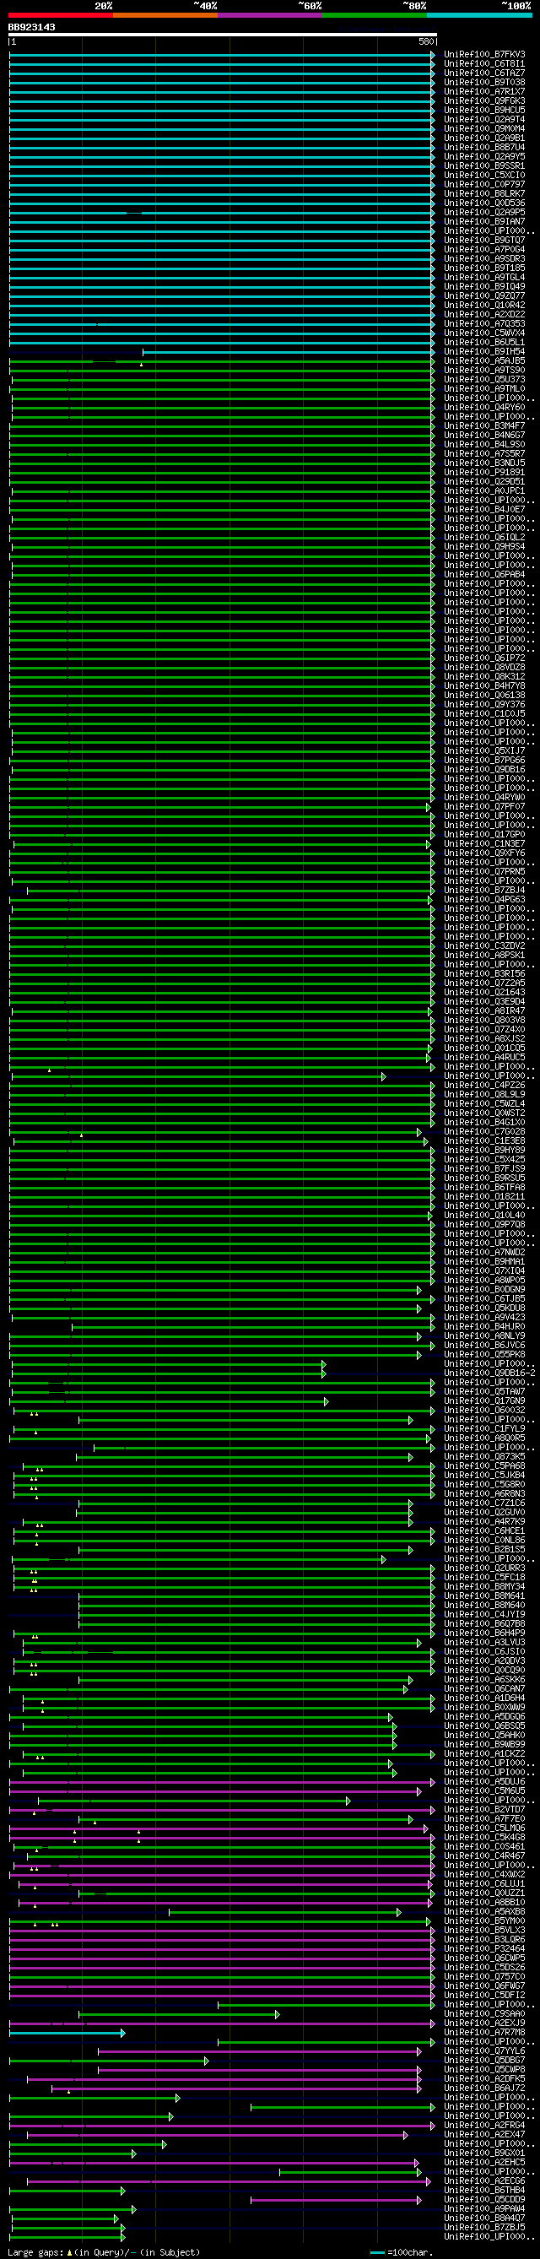Select label UniRef100_P32464
The image size is (540, 2259).
(485, 1950)
